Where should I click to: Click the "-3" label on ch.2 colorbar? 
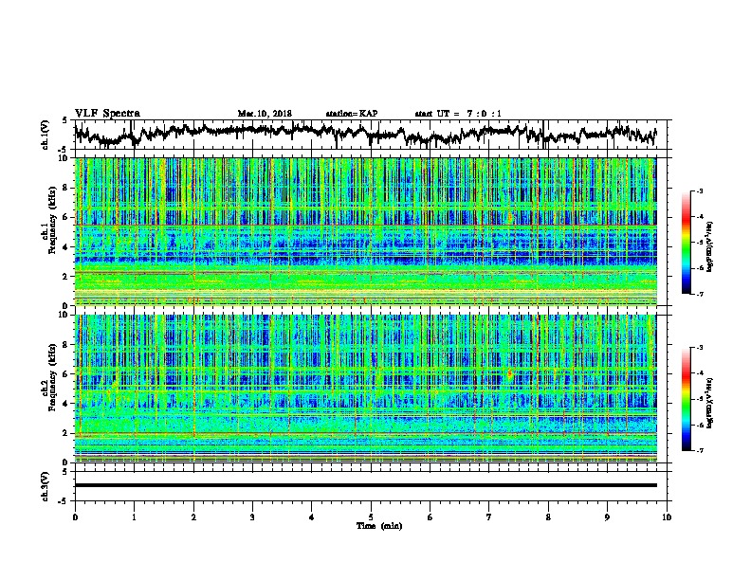(x=700, y=348)
